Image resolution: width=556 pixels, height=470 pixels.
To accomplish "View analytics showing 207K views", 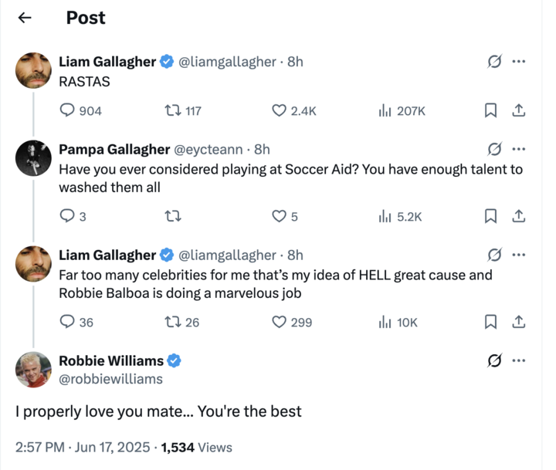I will (384, 111).
